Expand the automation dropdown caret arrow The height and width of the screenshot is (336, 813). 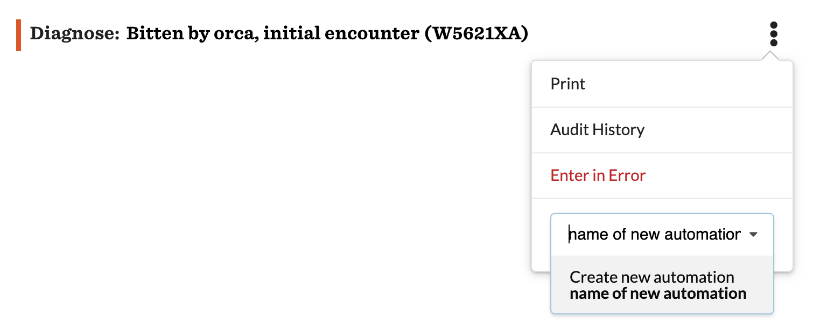753,235
